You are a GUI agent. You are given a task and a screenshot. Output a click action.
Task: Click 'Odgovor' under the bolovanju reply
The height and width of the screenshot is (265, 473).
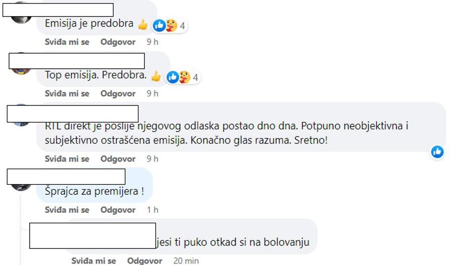pyautogui.click(x=144, y=260)
